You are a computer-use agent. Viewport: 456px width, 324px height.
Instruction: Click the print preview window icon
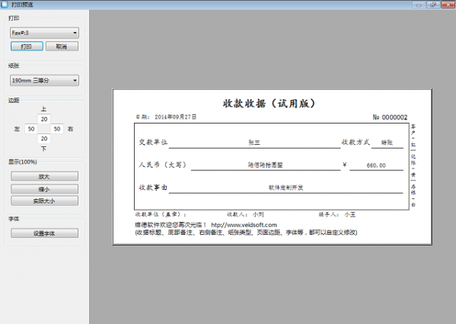pyautogui.click(x=5, y=5)
